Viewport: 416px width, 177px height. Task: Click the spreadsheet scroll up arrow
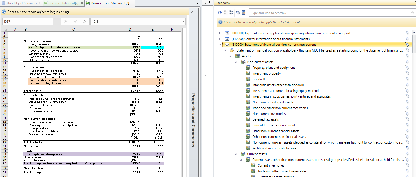[184, 30]
